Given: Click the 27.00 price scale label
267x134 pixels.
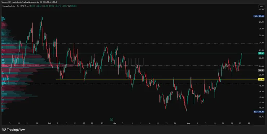Looking at the screenshot, I should tap(261, 22).
